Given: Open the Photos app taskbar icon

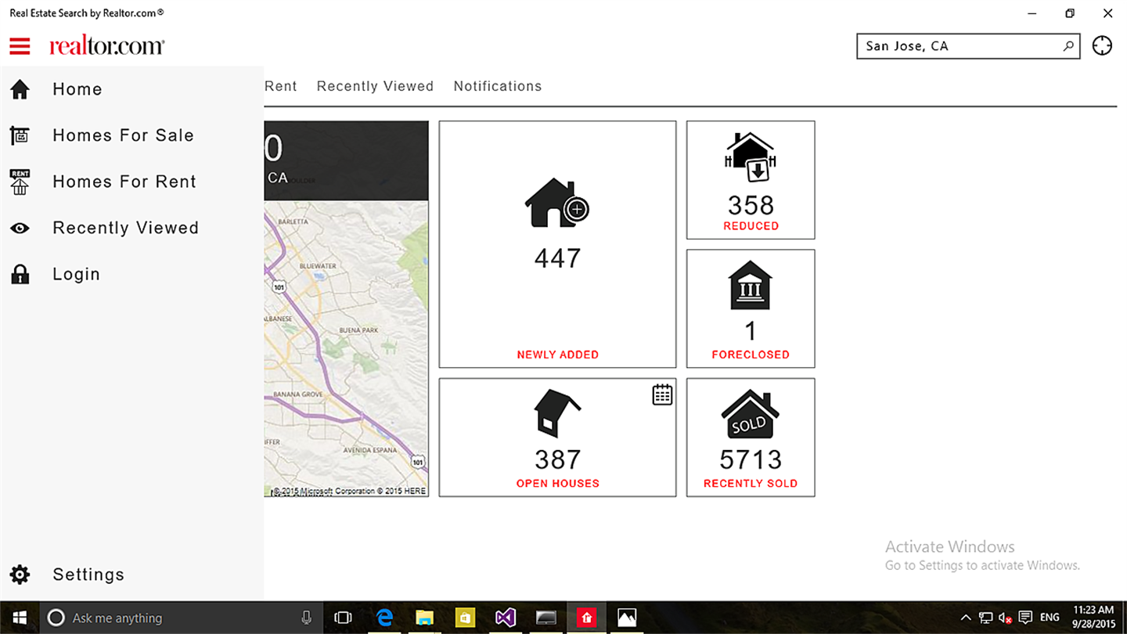Looking at the screenshot, I should pos(627,618).
